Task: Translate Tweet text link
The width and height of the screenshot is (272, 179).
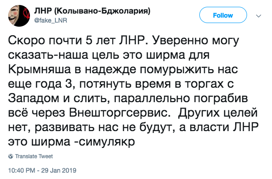Action: pos(34,156)
